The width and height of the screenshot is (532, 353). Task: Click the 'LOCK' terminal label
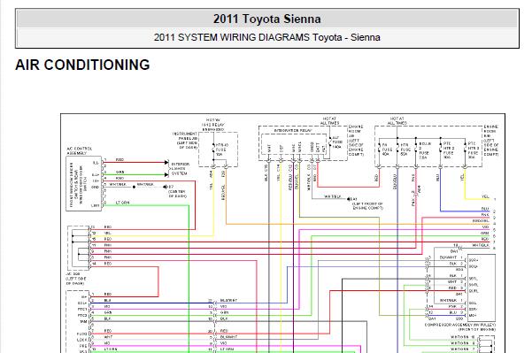(82, 340)
